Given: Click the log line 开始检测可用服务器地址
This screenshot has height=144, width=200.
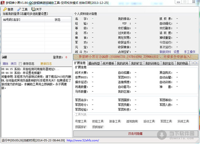Looking at the screenshot, I should (30, 69).
